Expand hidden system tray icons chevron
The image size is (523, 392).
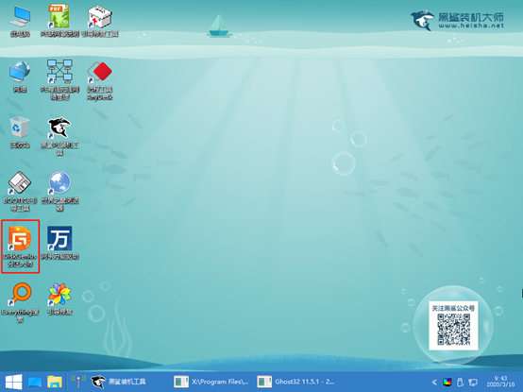pyautogui.click(x=434, y=382)
